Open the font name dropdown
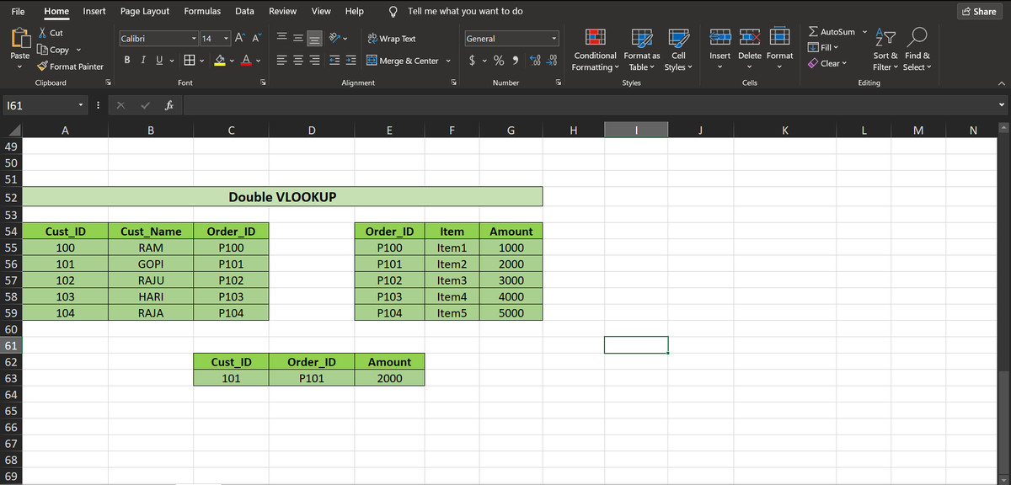 pos(194,39)
